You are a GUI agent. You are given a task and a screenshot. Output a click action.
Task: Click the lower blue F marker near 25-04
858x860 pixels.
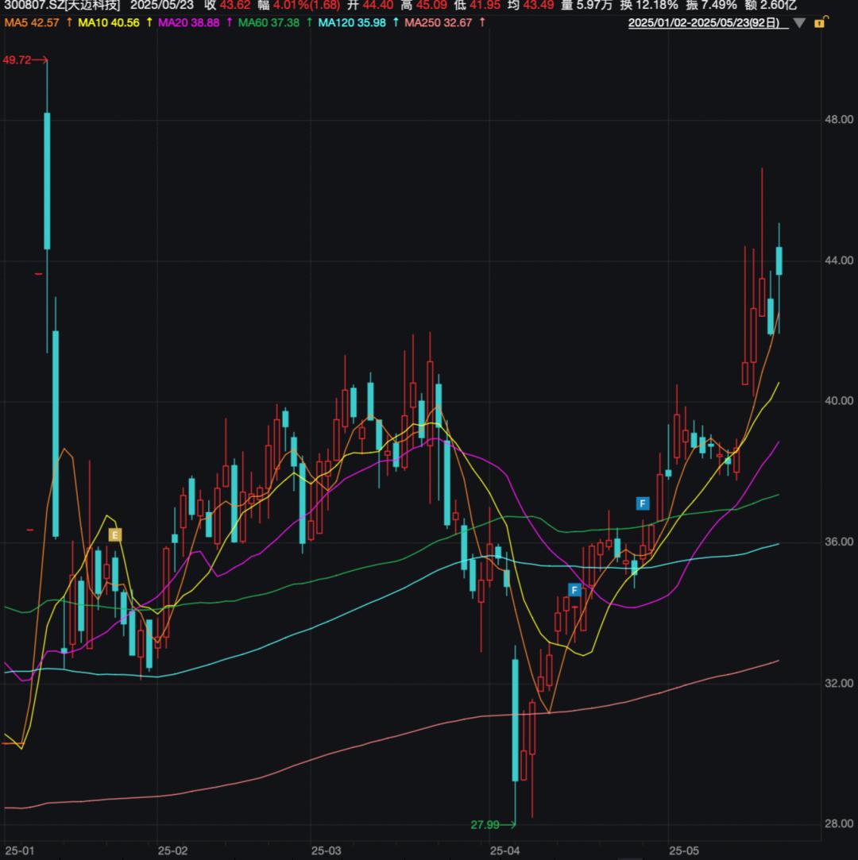point(575,590)
